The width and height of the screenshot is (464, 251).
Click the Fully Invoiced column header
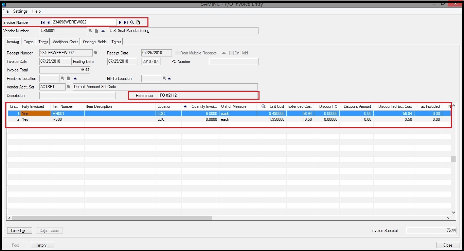(35, 106)
